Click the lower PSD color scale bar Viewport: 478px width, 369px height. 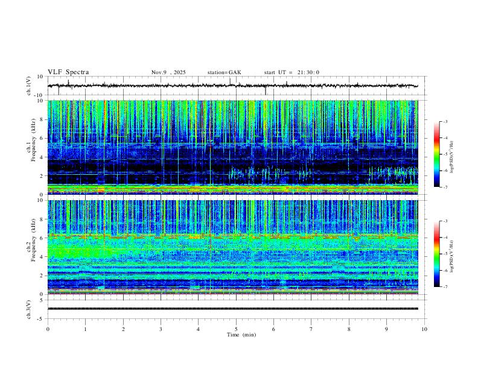click(436, 254)
